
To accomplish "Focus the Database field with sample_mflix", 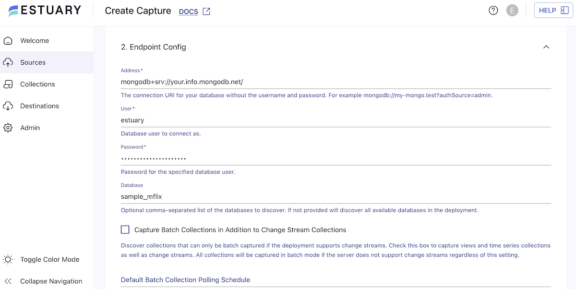I will point(336,196).
